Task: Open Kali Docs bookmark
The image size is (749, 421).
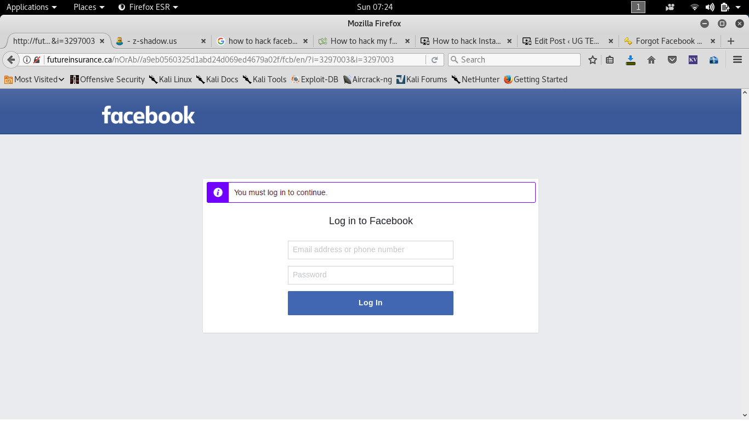Action: coord(217,79)
